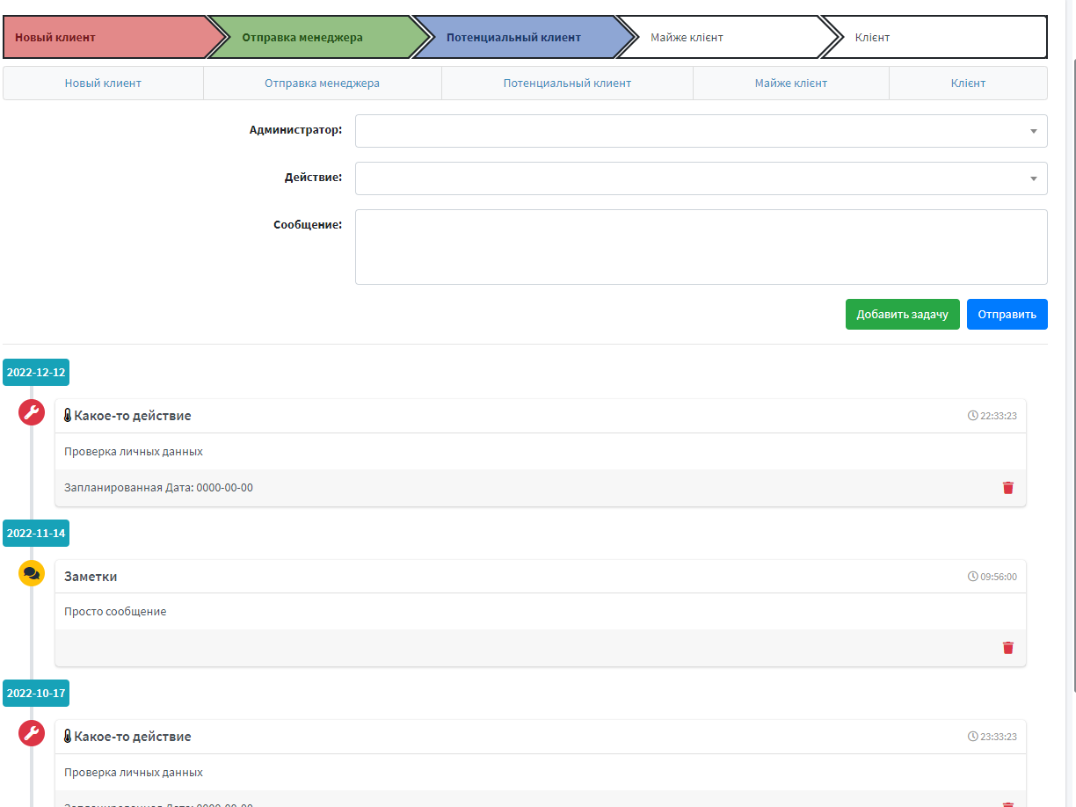Expand the Действие dropdown list
The height and width of the screenshot is (807, 1076).
point(701,178)
